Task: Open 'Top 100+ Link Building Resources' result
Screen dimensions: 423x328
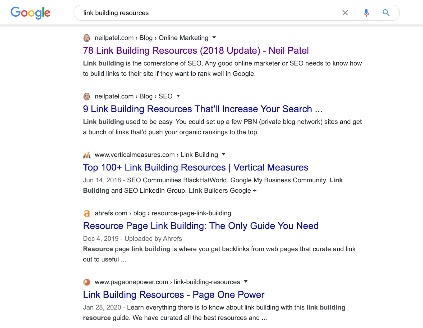Action: click(x=196, y=167)
